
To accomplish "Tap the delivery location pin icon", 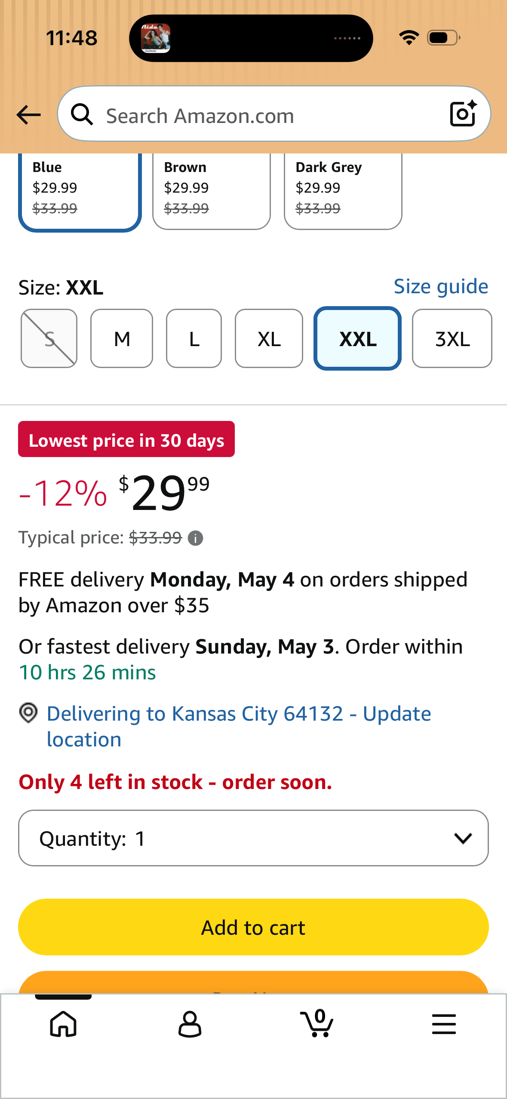I will [28, 713].
